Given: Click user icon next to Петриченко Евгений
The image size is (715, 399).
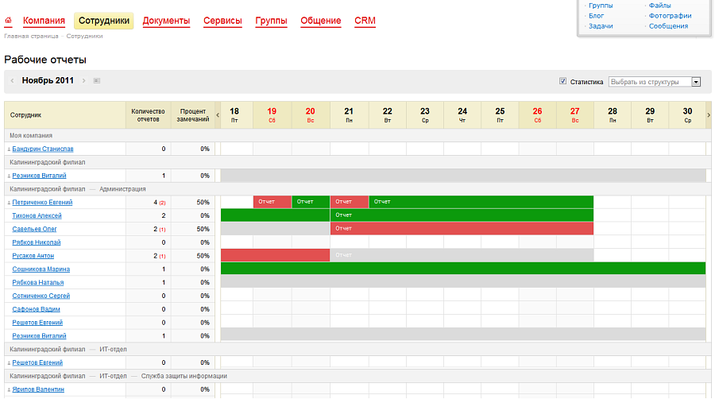Looking at the screenshot, I should click(9, 203).
